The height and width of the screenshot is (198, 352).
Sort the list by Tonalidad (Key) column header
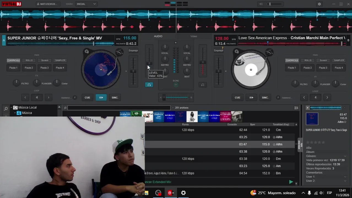coord(281,125)
